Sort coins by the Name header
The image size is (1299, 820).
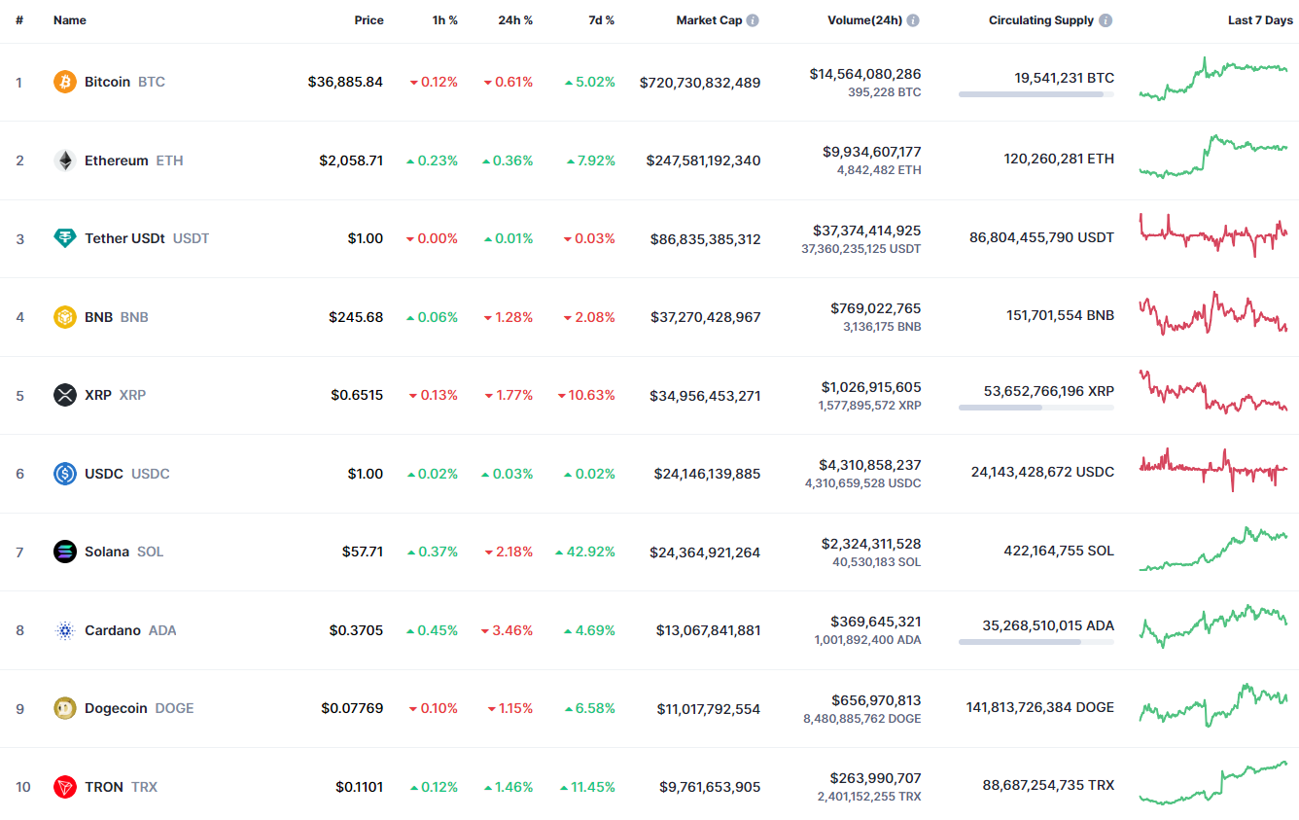click(x=70, y=20)
